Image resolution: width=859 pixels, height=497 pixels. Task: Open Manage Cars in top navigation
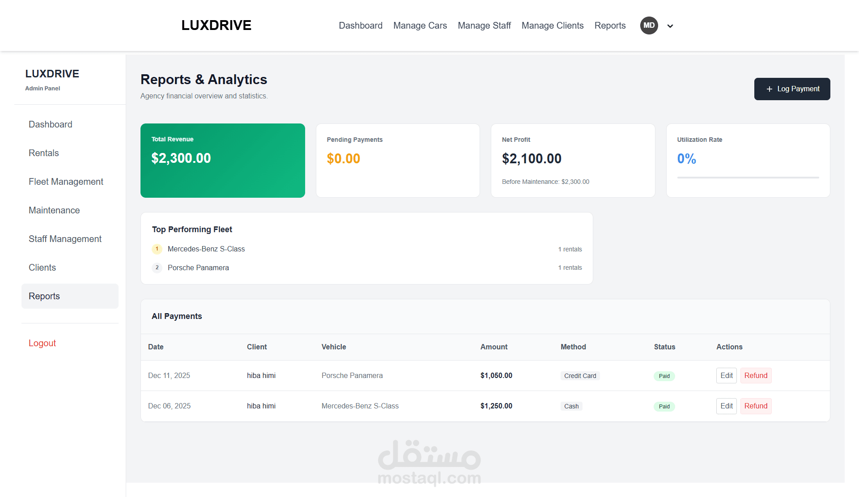coord(420,25)
